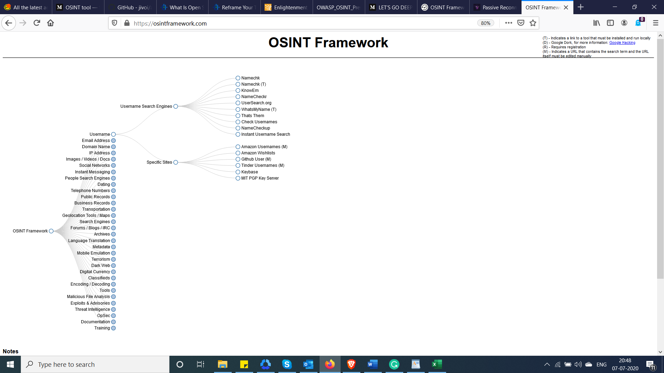Toggle the sidebar panel icon
The height and width of the screenshot is (373, 664).
610,23
